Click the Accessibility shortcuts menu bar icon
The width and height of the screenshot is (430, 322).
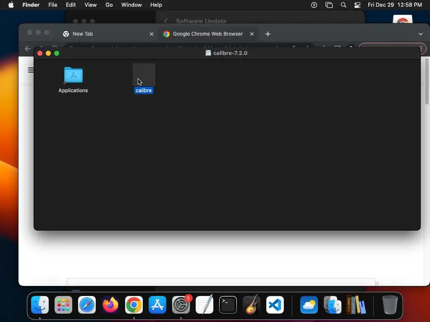click(x=314, y=5)
